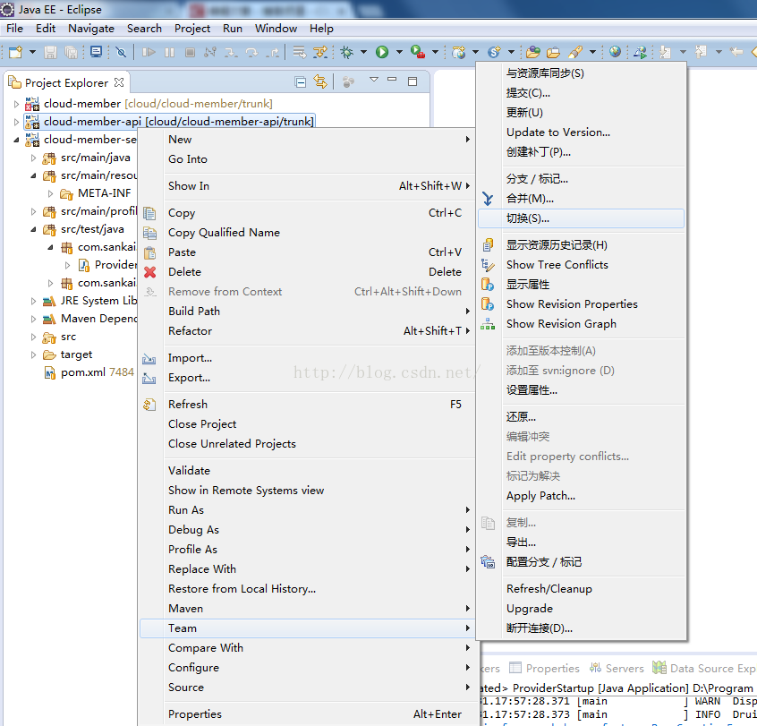The width and height of the screenshot is (757, 726).
Task: Click Collapse All in Project Explorer
Action: pyautogui.click(x=301, y=82)
